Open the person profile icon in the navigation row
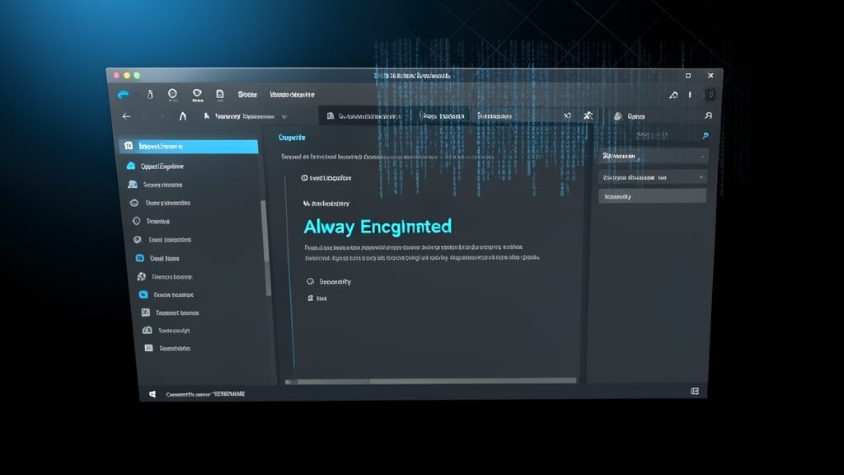 coord(708,115)
